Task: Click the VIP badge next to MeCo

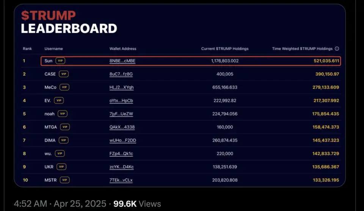Action: (x=64, y=87)
